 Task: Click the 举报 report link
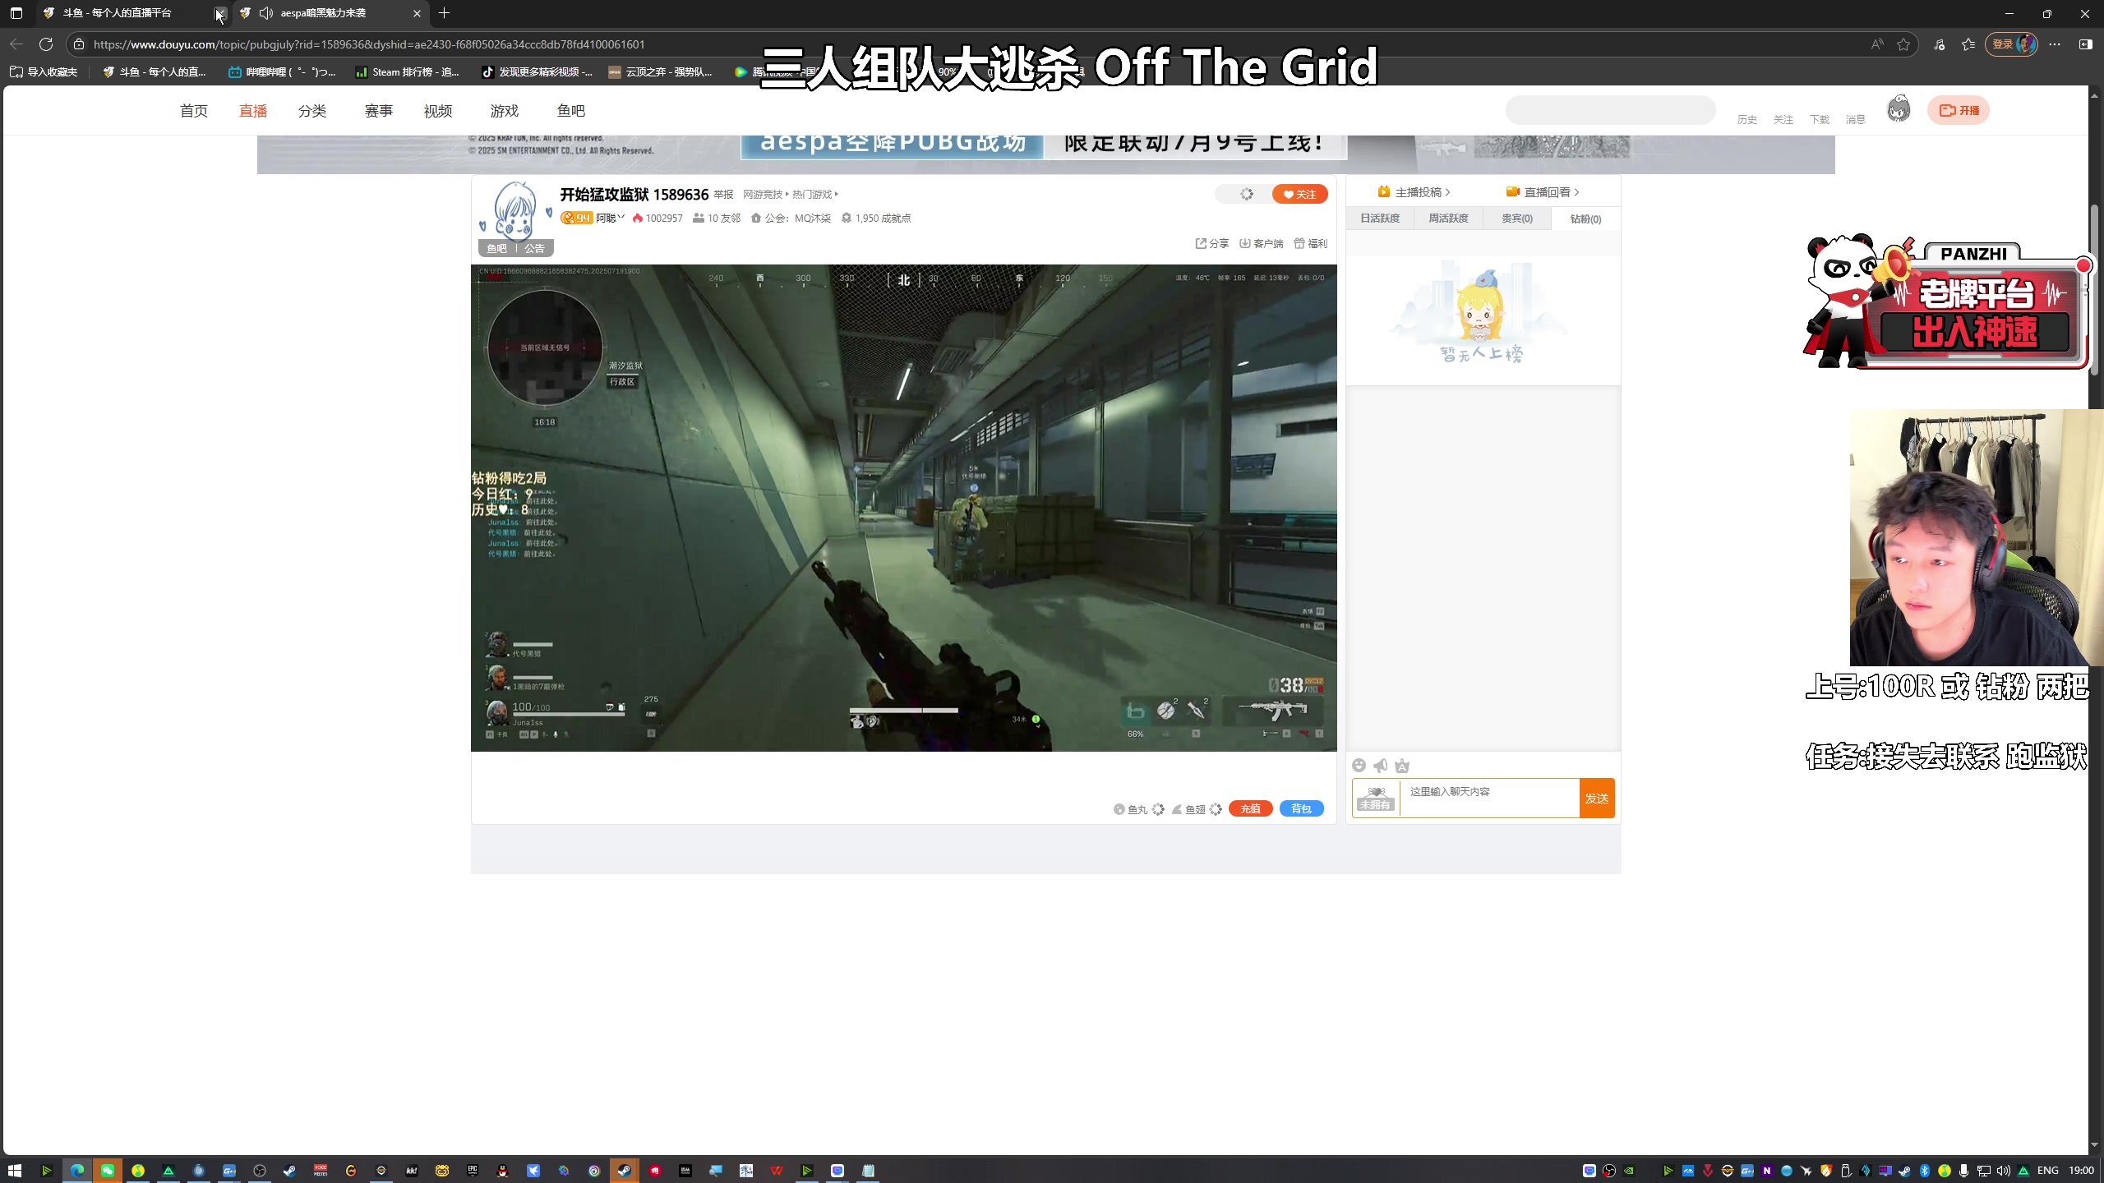[723, 195]
